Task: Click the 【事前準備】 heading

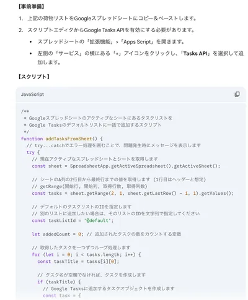Action: pos(31,7)
